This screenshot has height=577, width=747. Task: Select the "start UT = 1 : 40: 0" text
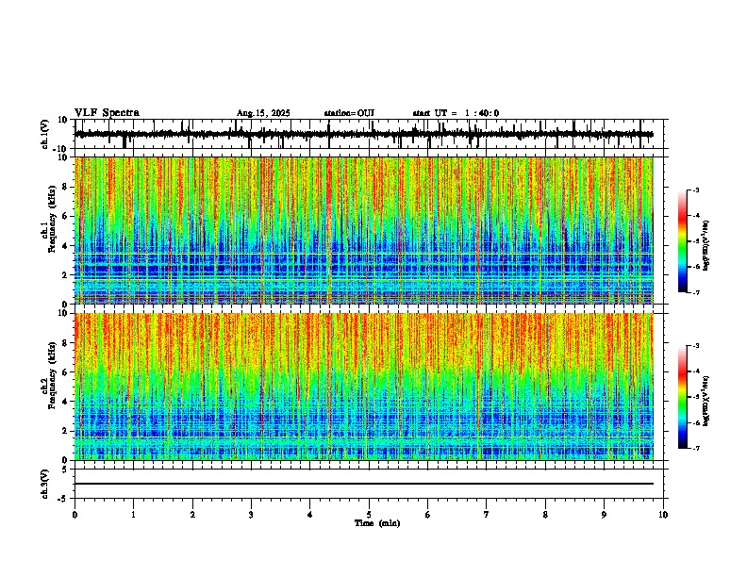point(456,113)
